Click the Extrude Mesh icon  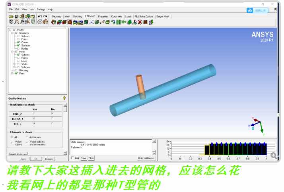click(x=59, y=22)
